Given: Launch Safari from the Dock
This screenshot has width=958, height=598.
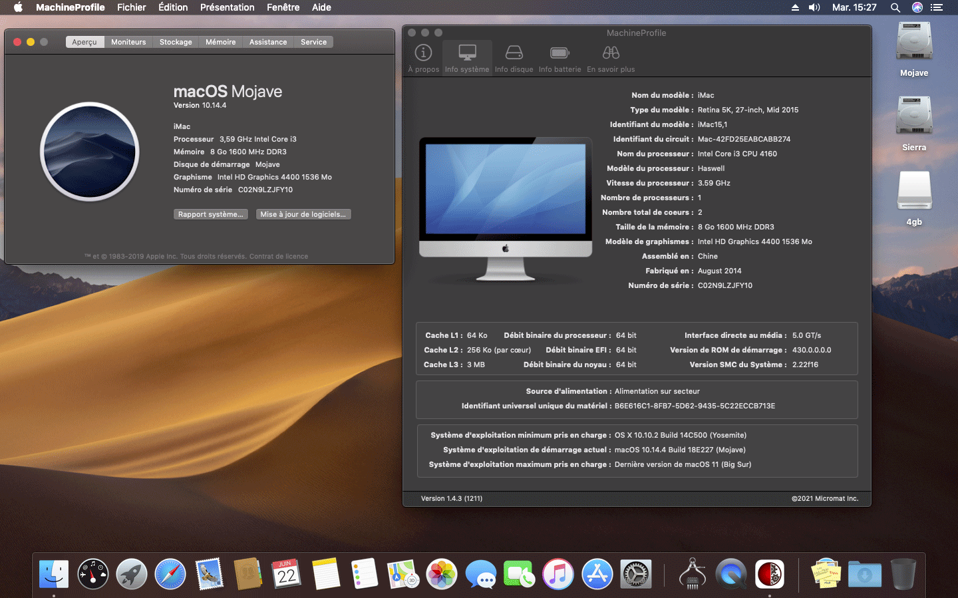Looking at the screenshot, I should click(170, 574).
